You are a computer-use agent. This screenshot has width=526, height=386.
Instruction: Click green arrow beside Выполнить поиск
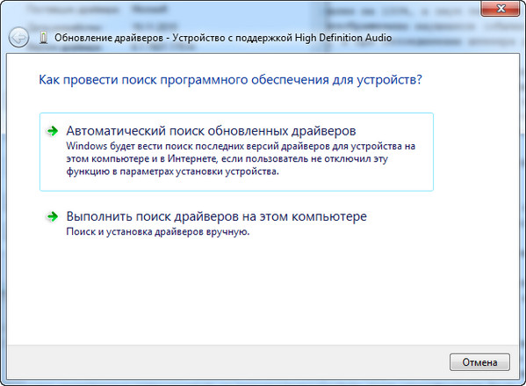53,216
